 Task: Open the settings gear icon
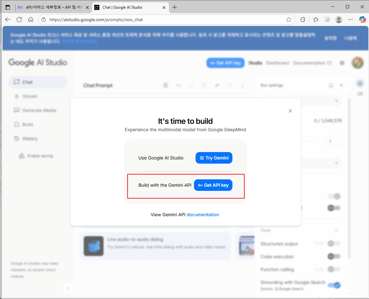(x=342, y=63)
